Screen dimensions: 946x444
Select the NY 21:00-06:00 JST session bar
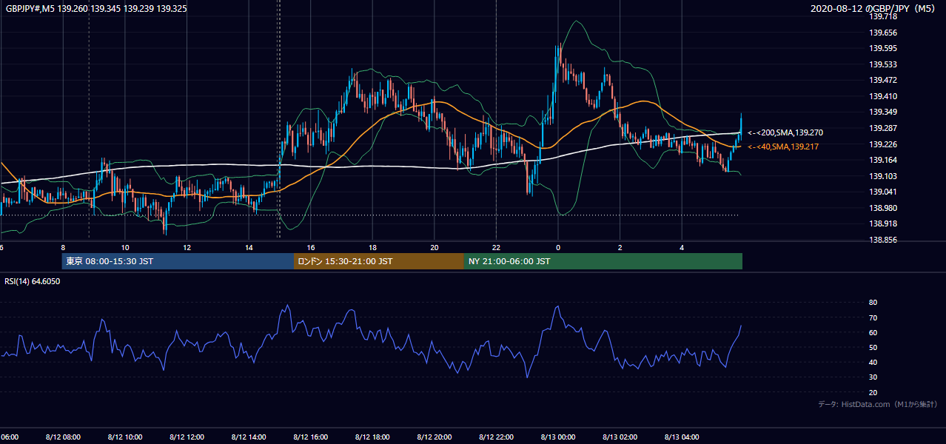(x=603, y=261)
